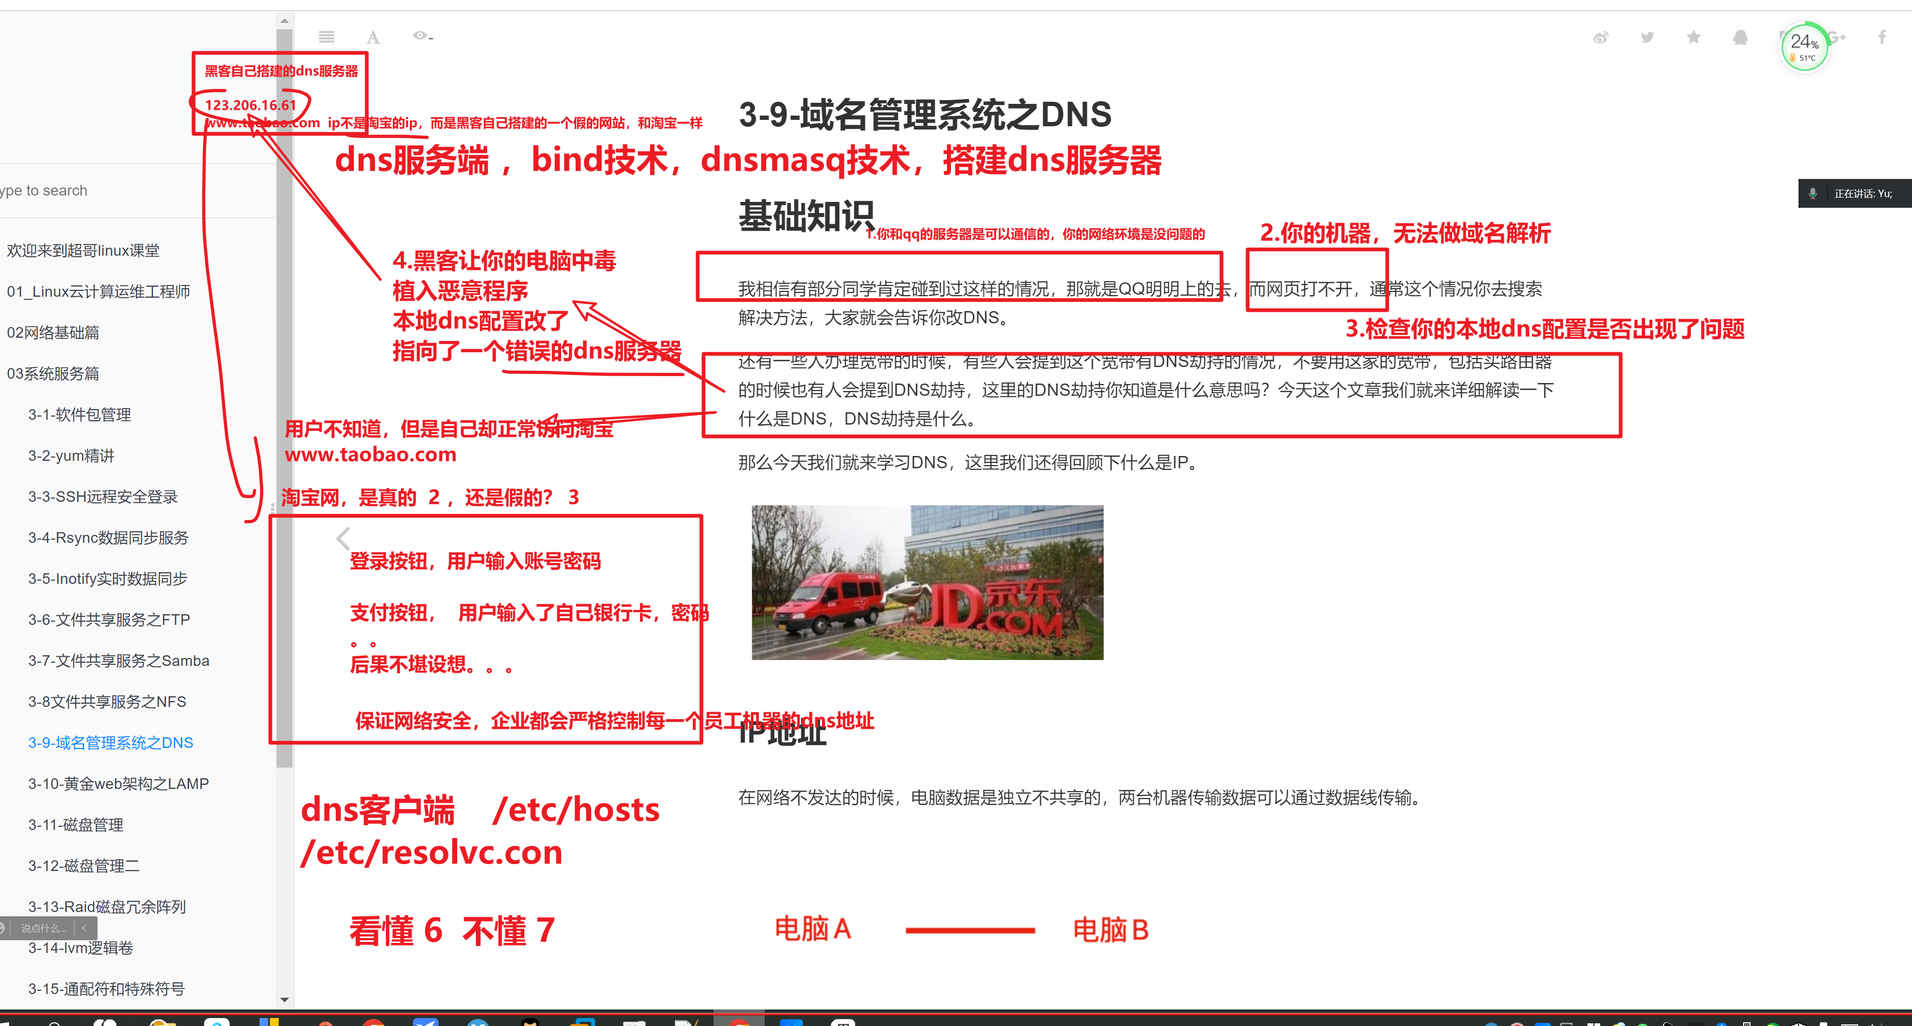The width and height of the screenshot is (1912, 1026).
Task: Click the 正在讲话: Yu; speaker label
Action: [x=1863, y=193]
